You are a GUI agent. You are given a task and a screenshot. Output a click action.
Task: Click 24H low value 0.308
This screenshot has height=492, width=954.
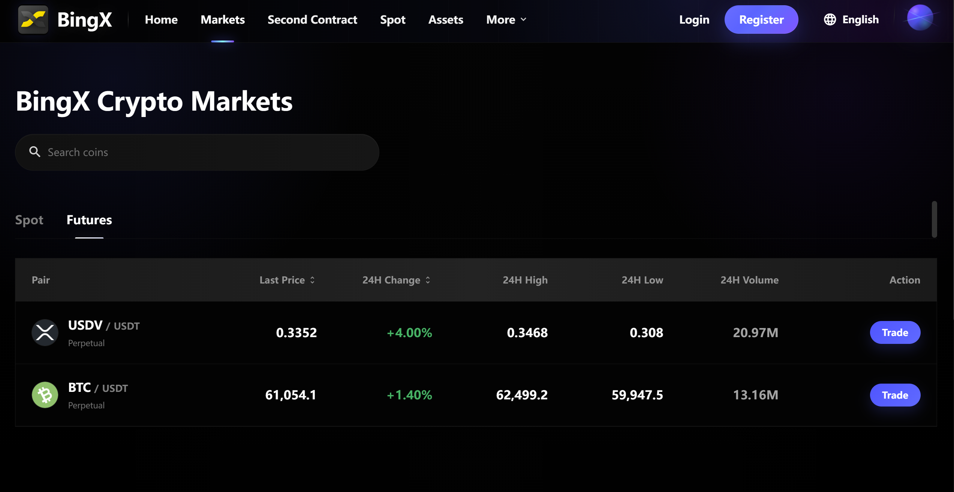pyautogui.click(x=646, y=333)
